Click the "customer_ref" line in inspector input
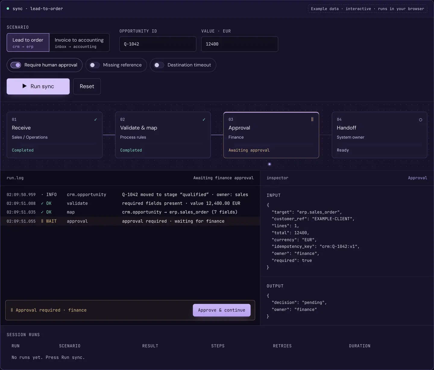The height and width of the screenshot is (370, 434). (313, 219)
